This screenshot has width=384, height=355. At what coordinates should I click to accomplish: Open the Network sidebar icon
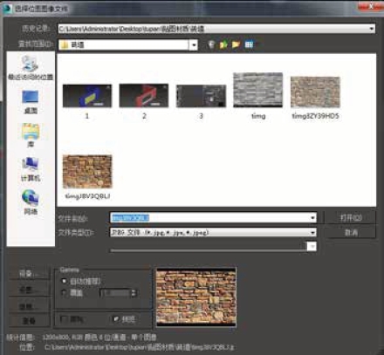(31, 202)
